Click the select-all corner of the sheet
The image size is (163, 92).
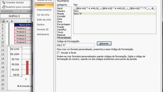pyautogui.click(x=3, y=21)
